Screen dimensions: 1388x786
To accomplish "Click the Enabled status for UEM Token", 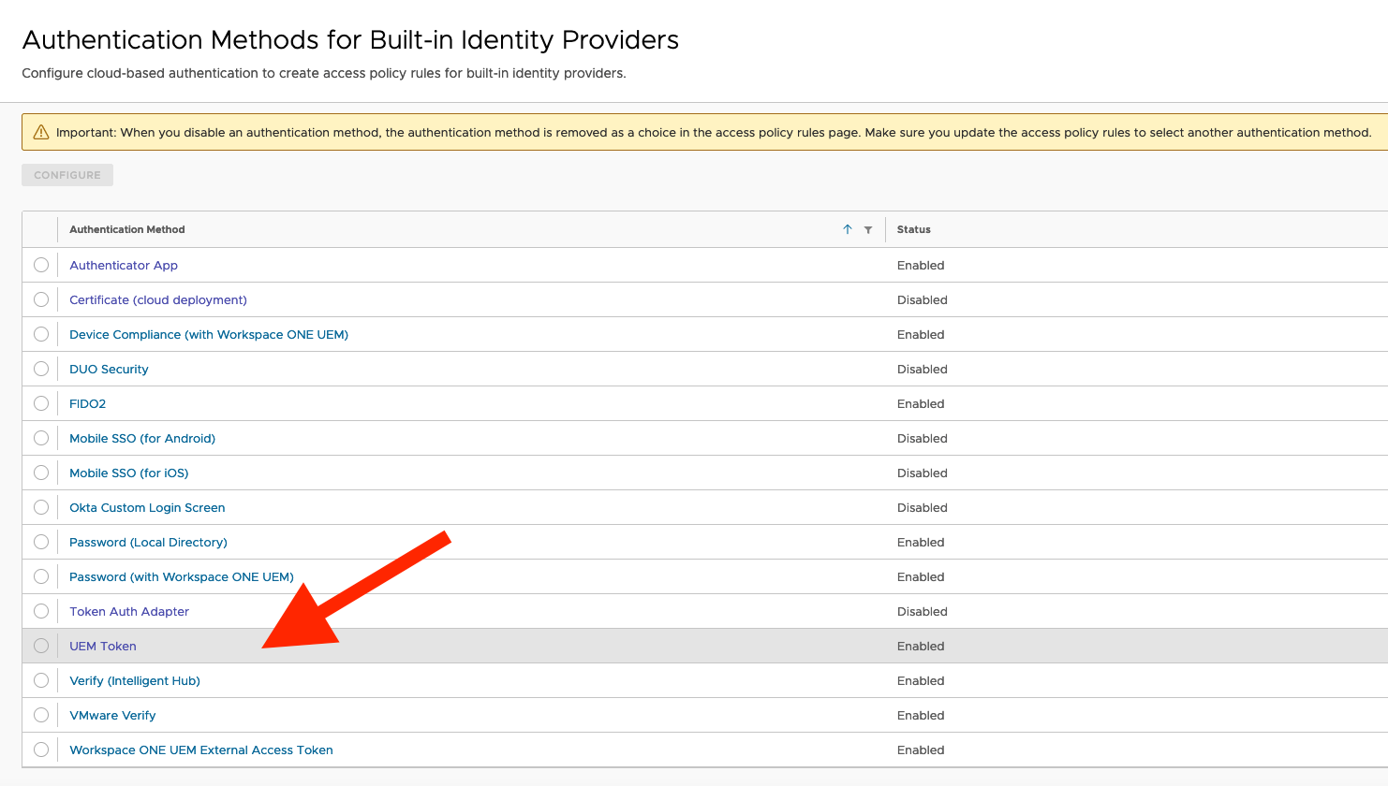I will point(921,647).
